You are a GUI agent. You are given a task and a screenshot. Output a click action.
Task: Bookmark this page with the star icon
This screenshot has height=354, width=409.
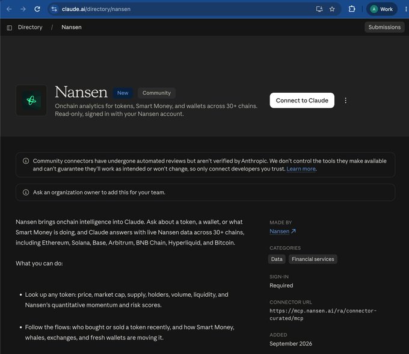(332, 9)
